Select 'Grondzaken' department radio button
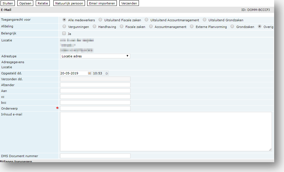 click(x=232, y=27)
